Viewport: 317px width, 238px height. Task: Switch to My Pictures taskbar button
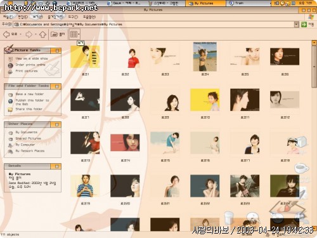pos(205,3)
